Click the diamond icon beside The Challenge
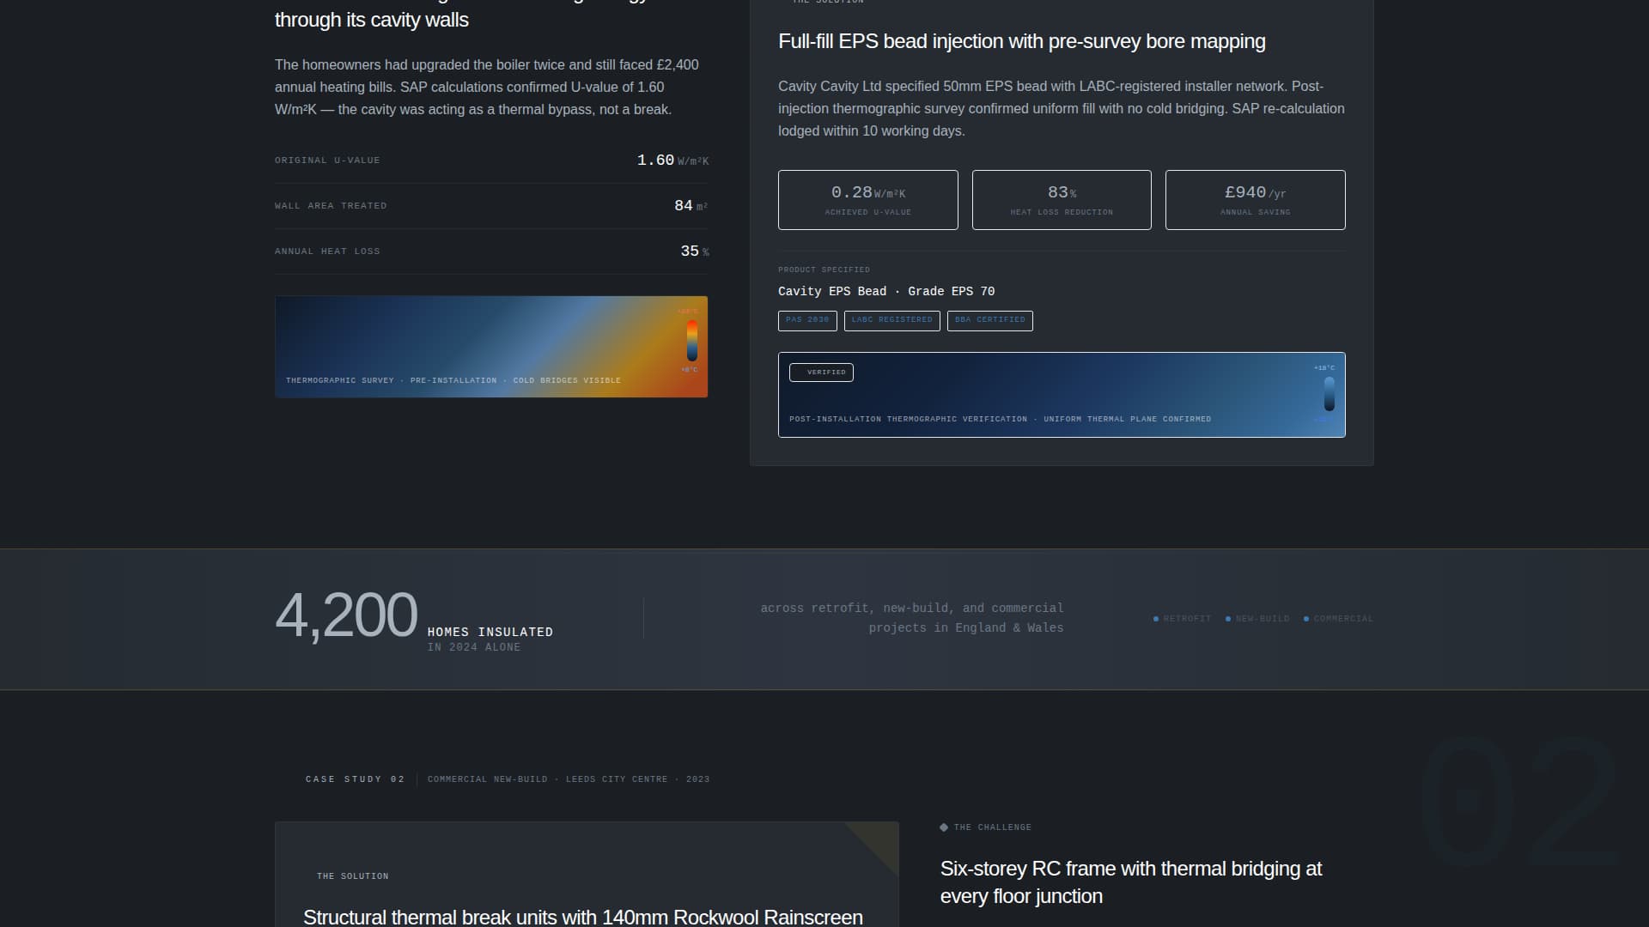The height and width of the screenshot is (927, 1649). click(944, 827)
